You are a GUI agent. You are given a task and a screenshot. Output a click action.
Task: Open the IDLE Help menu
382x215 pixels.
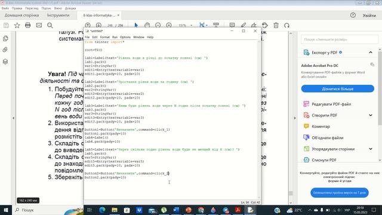click(150, 37)
